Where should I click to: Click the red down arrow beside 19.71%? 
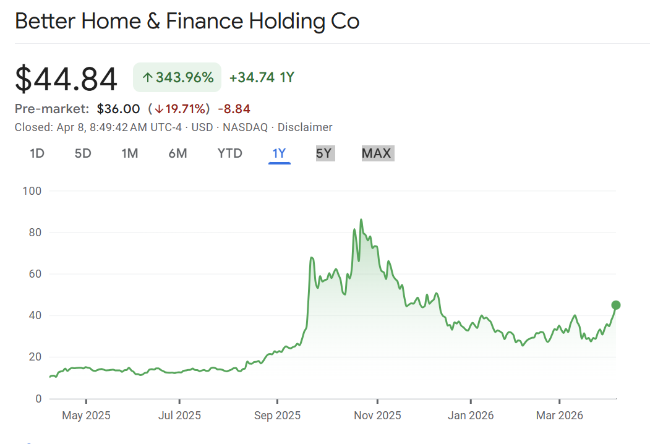coord(159,109)
